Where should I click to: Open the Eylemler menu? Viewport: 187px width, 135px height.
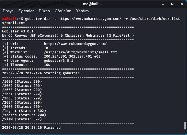(x=26, y=11)
